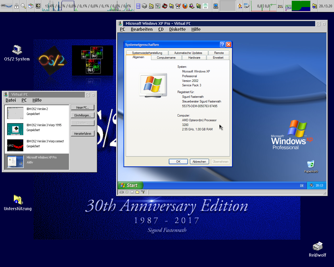Open the OS/2 System desktop icon
This screenshot has height=267, width=334.
coord(17,53)
